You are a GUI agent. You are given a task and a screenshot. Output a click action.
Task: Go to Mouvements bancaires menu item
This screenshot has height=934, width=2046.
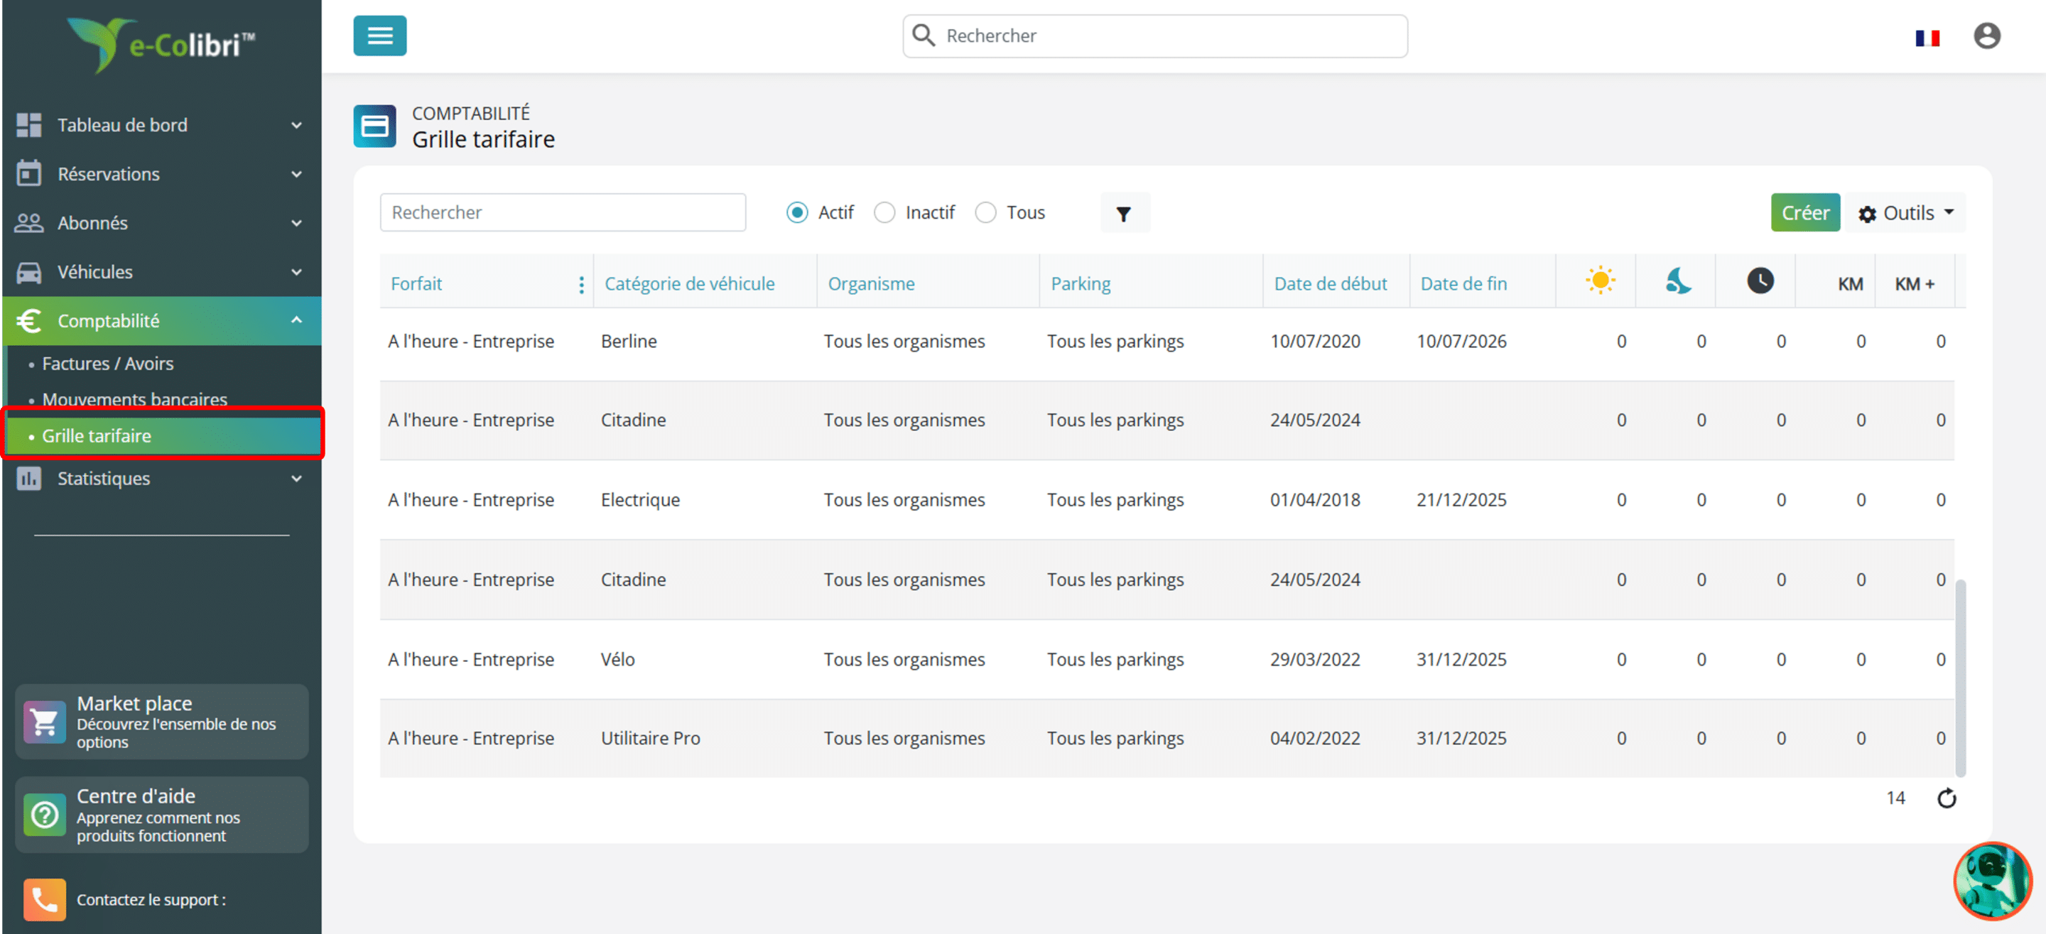[x=134, y=398]
